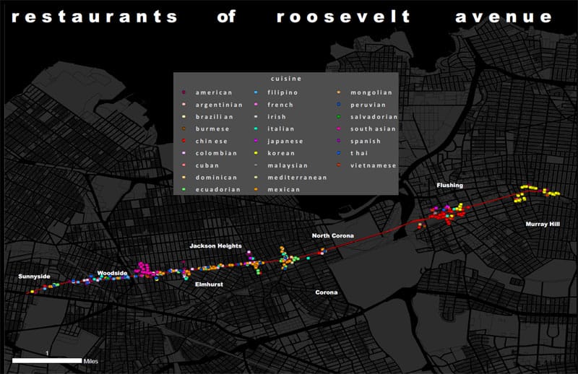Select the 'colombian' legend label

216,153
